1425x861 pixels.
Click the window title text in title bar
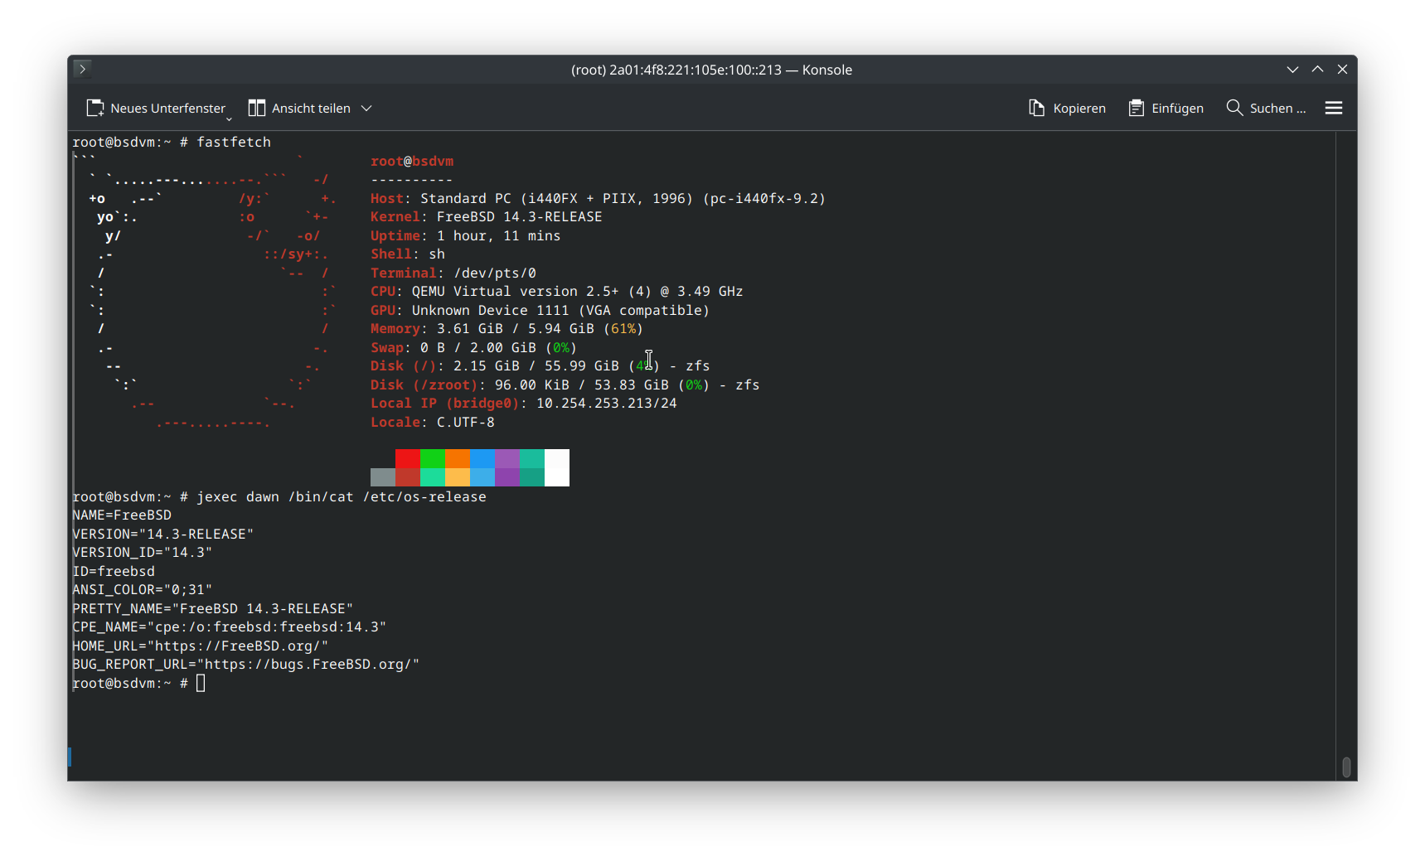(x=711, y=70)
